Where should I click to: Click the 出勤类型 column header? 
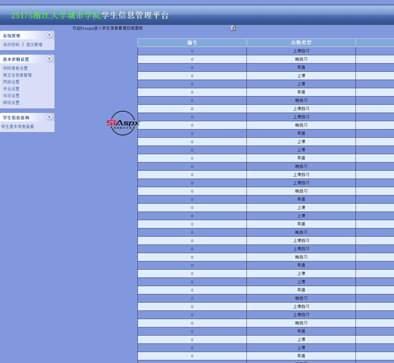[301, 43]
